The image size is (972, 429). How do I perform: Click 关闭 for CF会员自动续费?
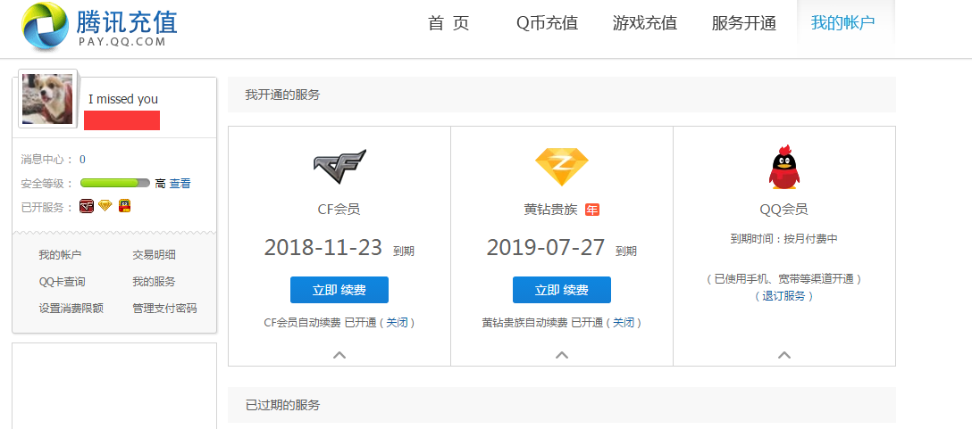pos(398,323)
